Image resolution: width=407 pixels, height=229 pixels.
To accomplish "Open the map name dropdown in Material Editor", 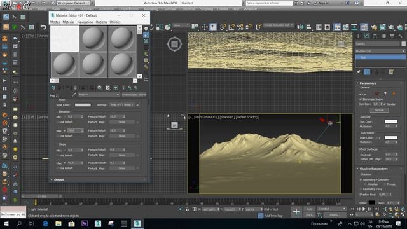I will point(99,95).
